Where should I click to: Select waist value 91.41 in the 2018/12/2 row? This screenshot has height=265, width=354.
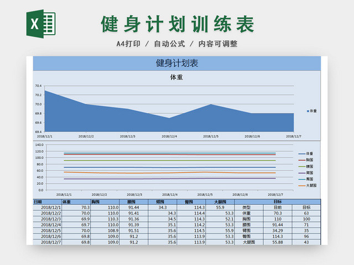pyautogui.click(x=133, y=213)
